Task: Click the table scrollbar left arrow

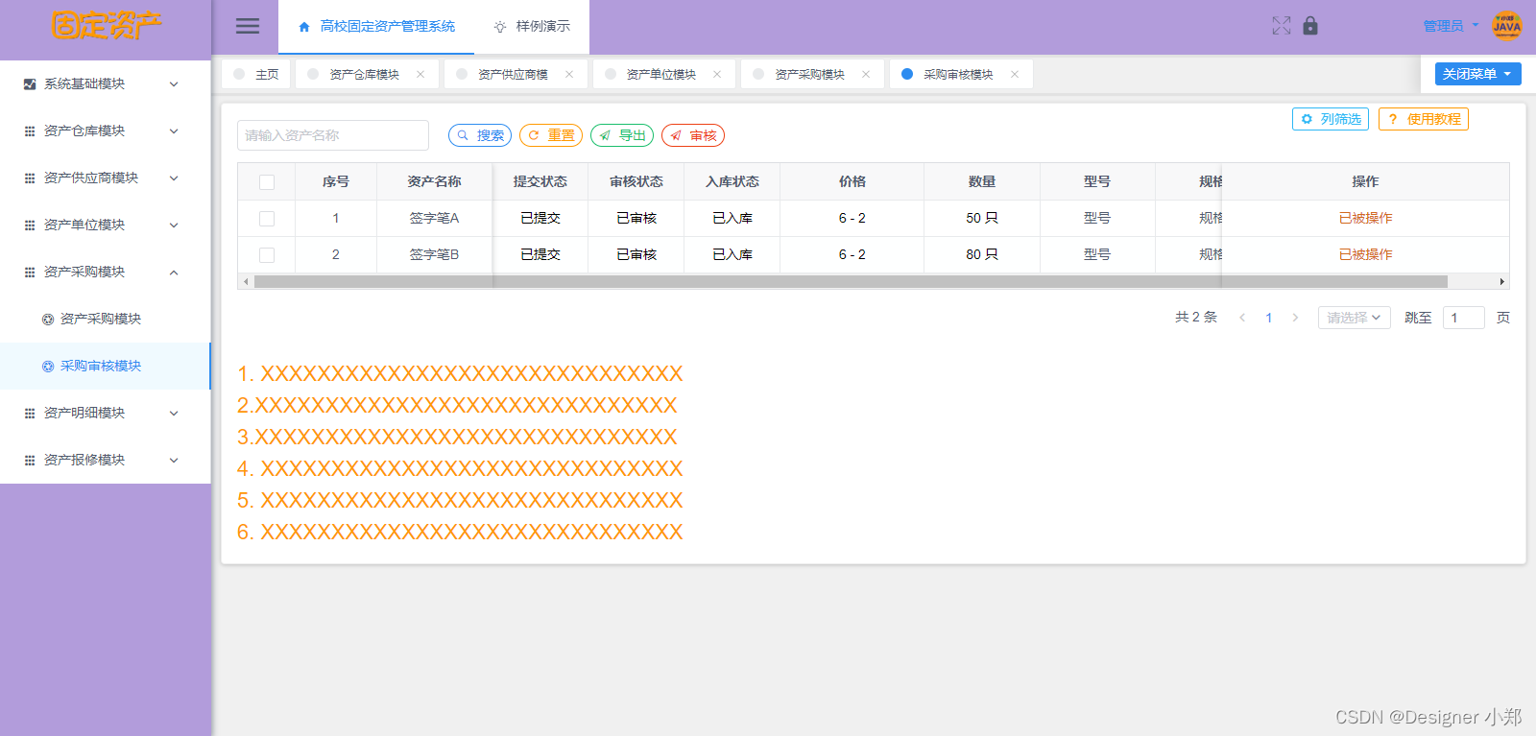Action: coord(247,282)
